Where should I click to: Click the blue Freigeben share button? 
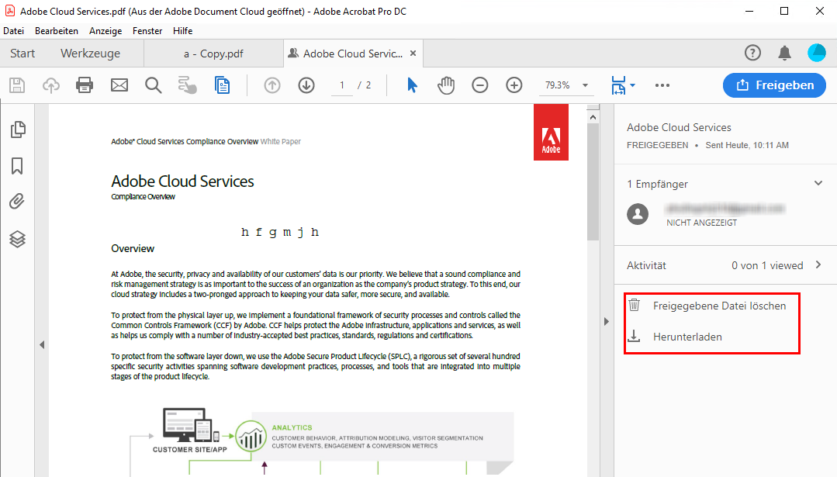774,85
